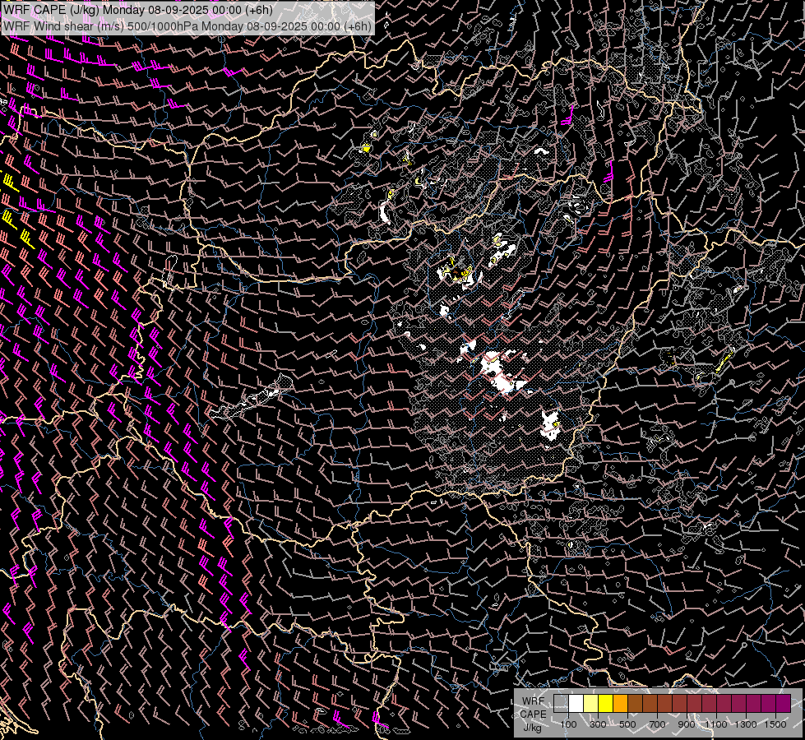The image size is (805, 740).
Task: Click the WRF Wind shear title line
Action: 187,26
